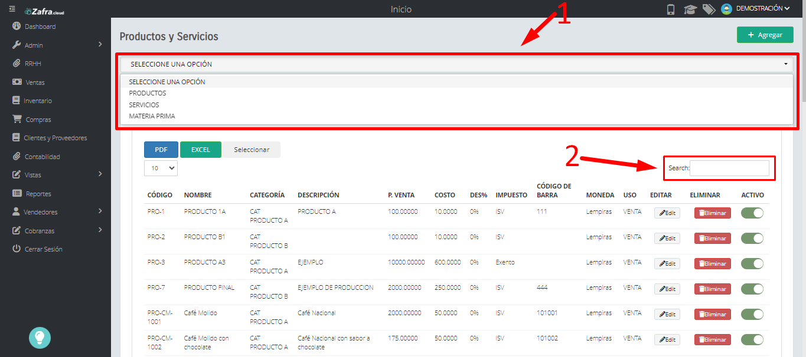Click the Agregar button
This screenshot has width=806, height=357.
(765, 35)
